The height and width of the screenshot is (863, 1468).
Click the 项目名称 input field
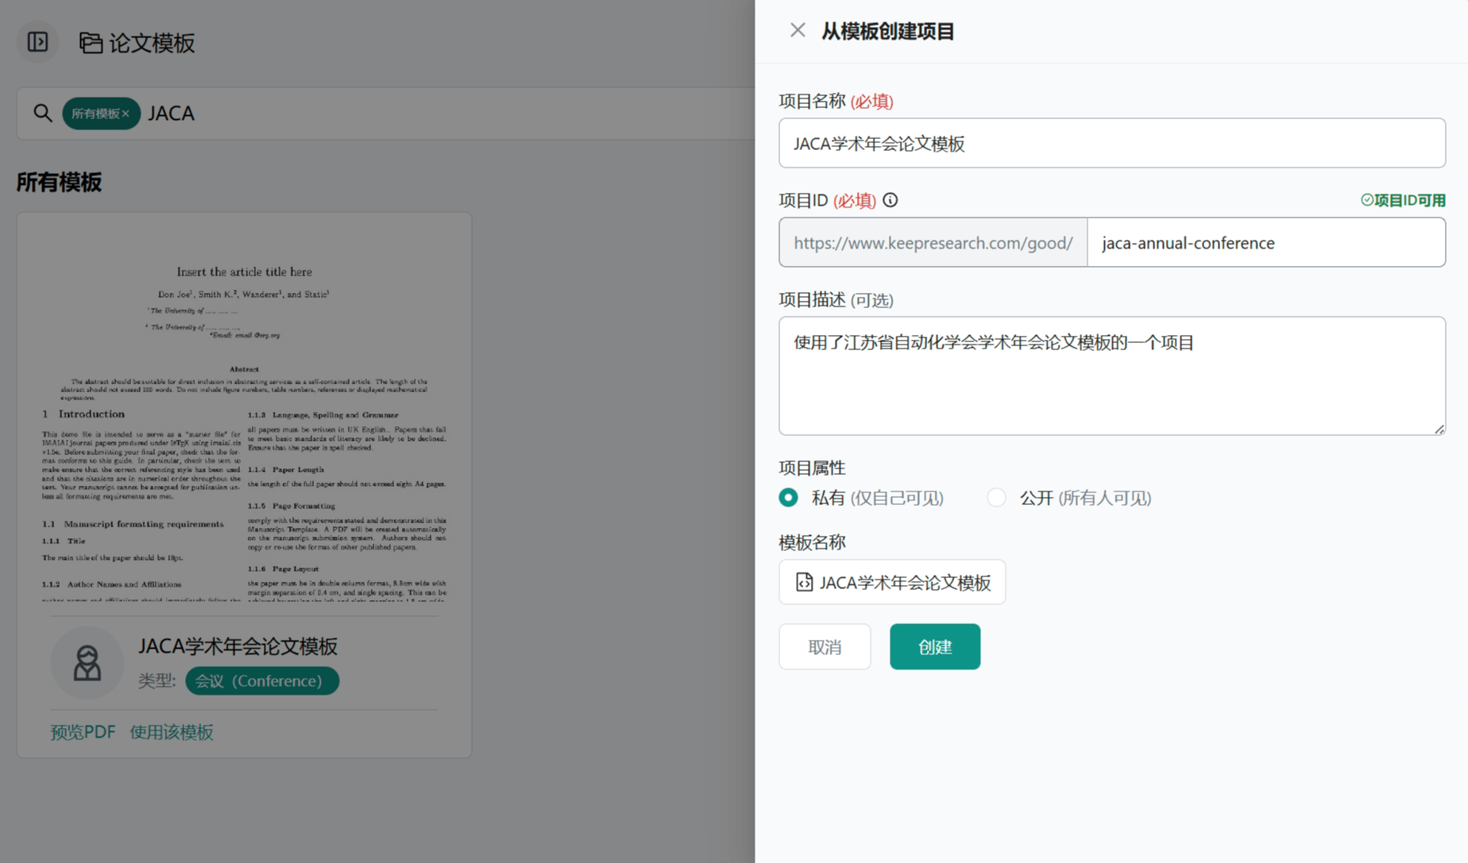[x=1111, y=143]
